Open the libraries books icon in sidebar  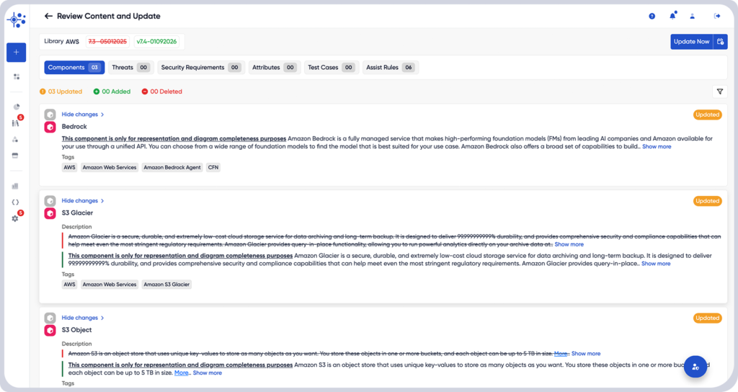(15, 123)
